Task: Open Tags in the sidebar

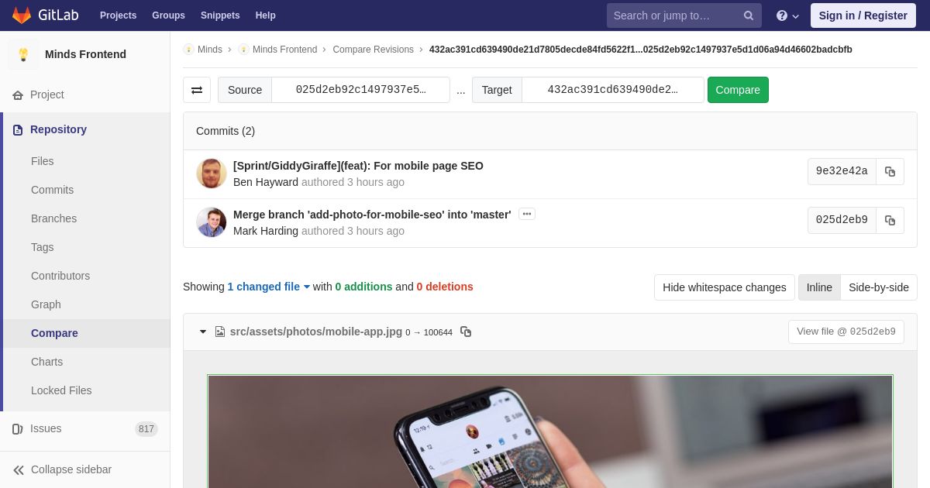Action: pos(43,247)
